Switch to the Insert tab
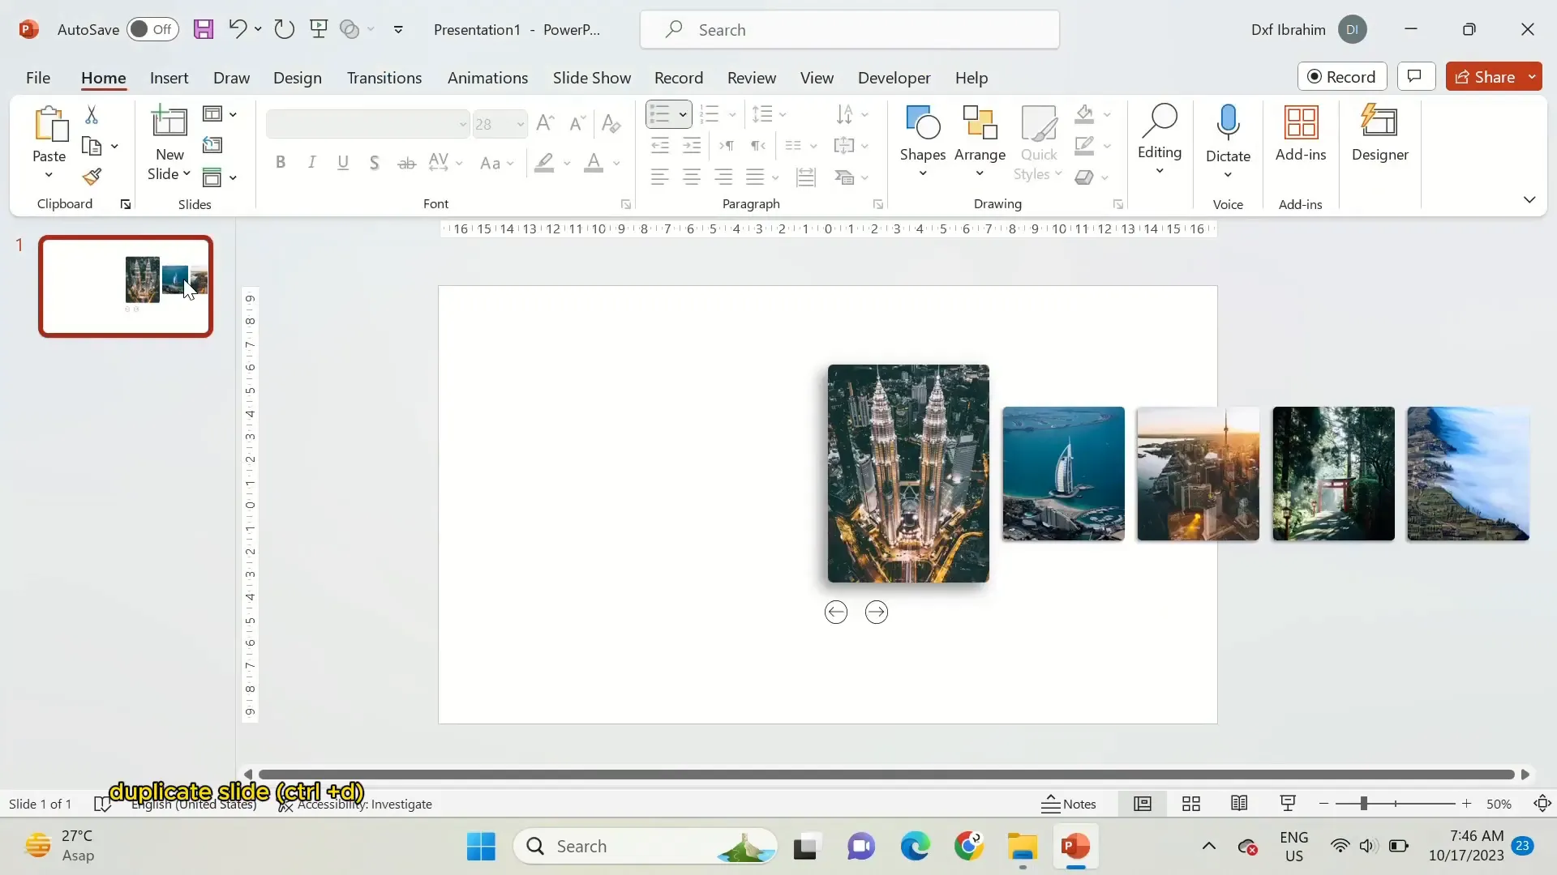This screenshot has width=1557, height=875. (169, 78)
